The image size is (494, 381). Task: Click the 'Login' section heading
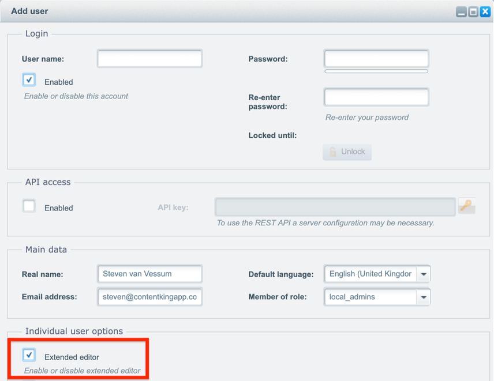36,33
